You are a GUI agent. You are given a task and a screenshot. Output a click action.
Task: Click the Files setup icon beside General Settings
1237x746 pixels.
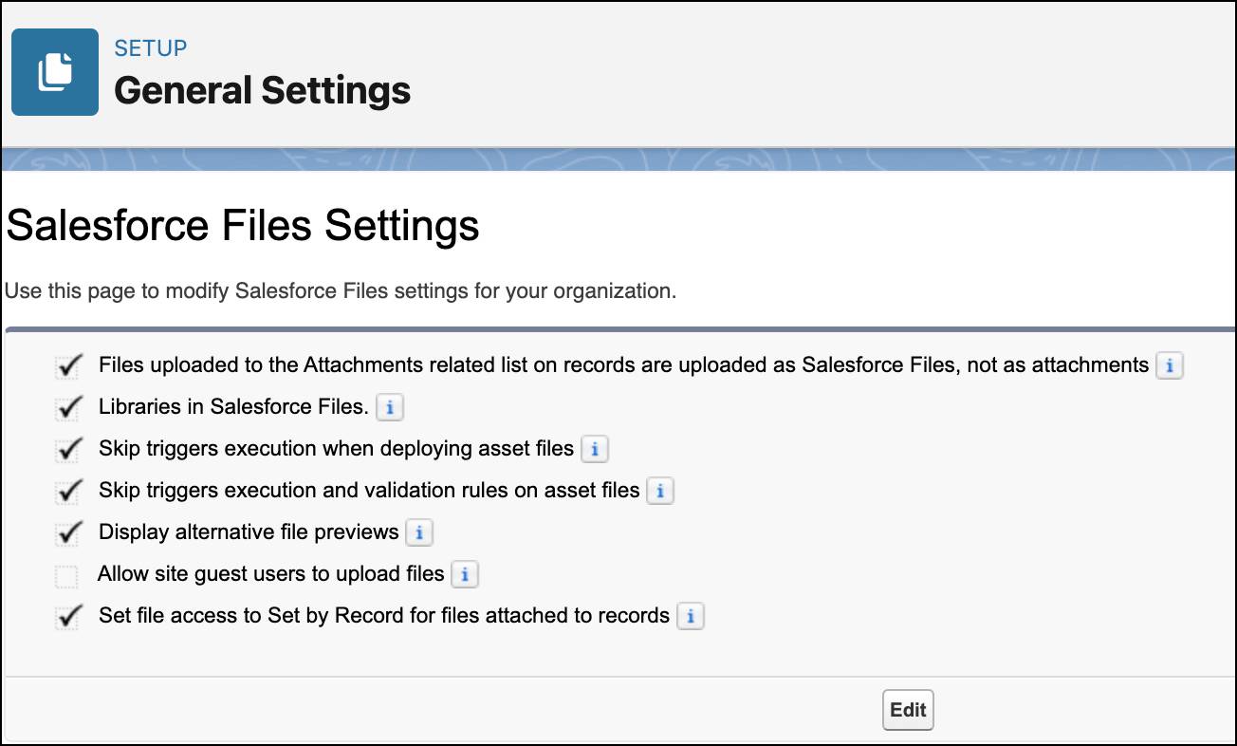[x=55, y=72]
